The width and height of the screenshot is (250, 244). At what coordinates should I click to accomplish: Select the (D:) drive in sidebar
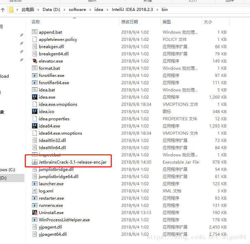[12, 178]
